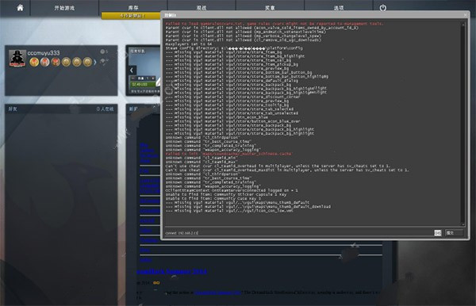Viewport: 476px width, 306px height.
Task: Click the console scrollbar up arrow
Action: click(463, 25)
